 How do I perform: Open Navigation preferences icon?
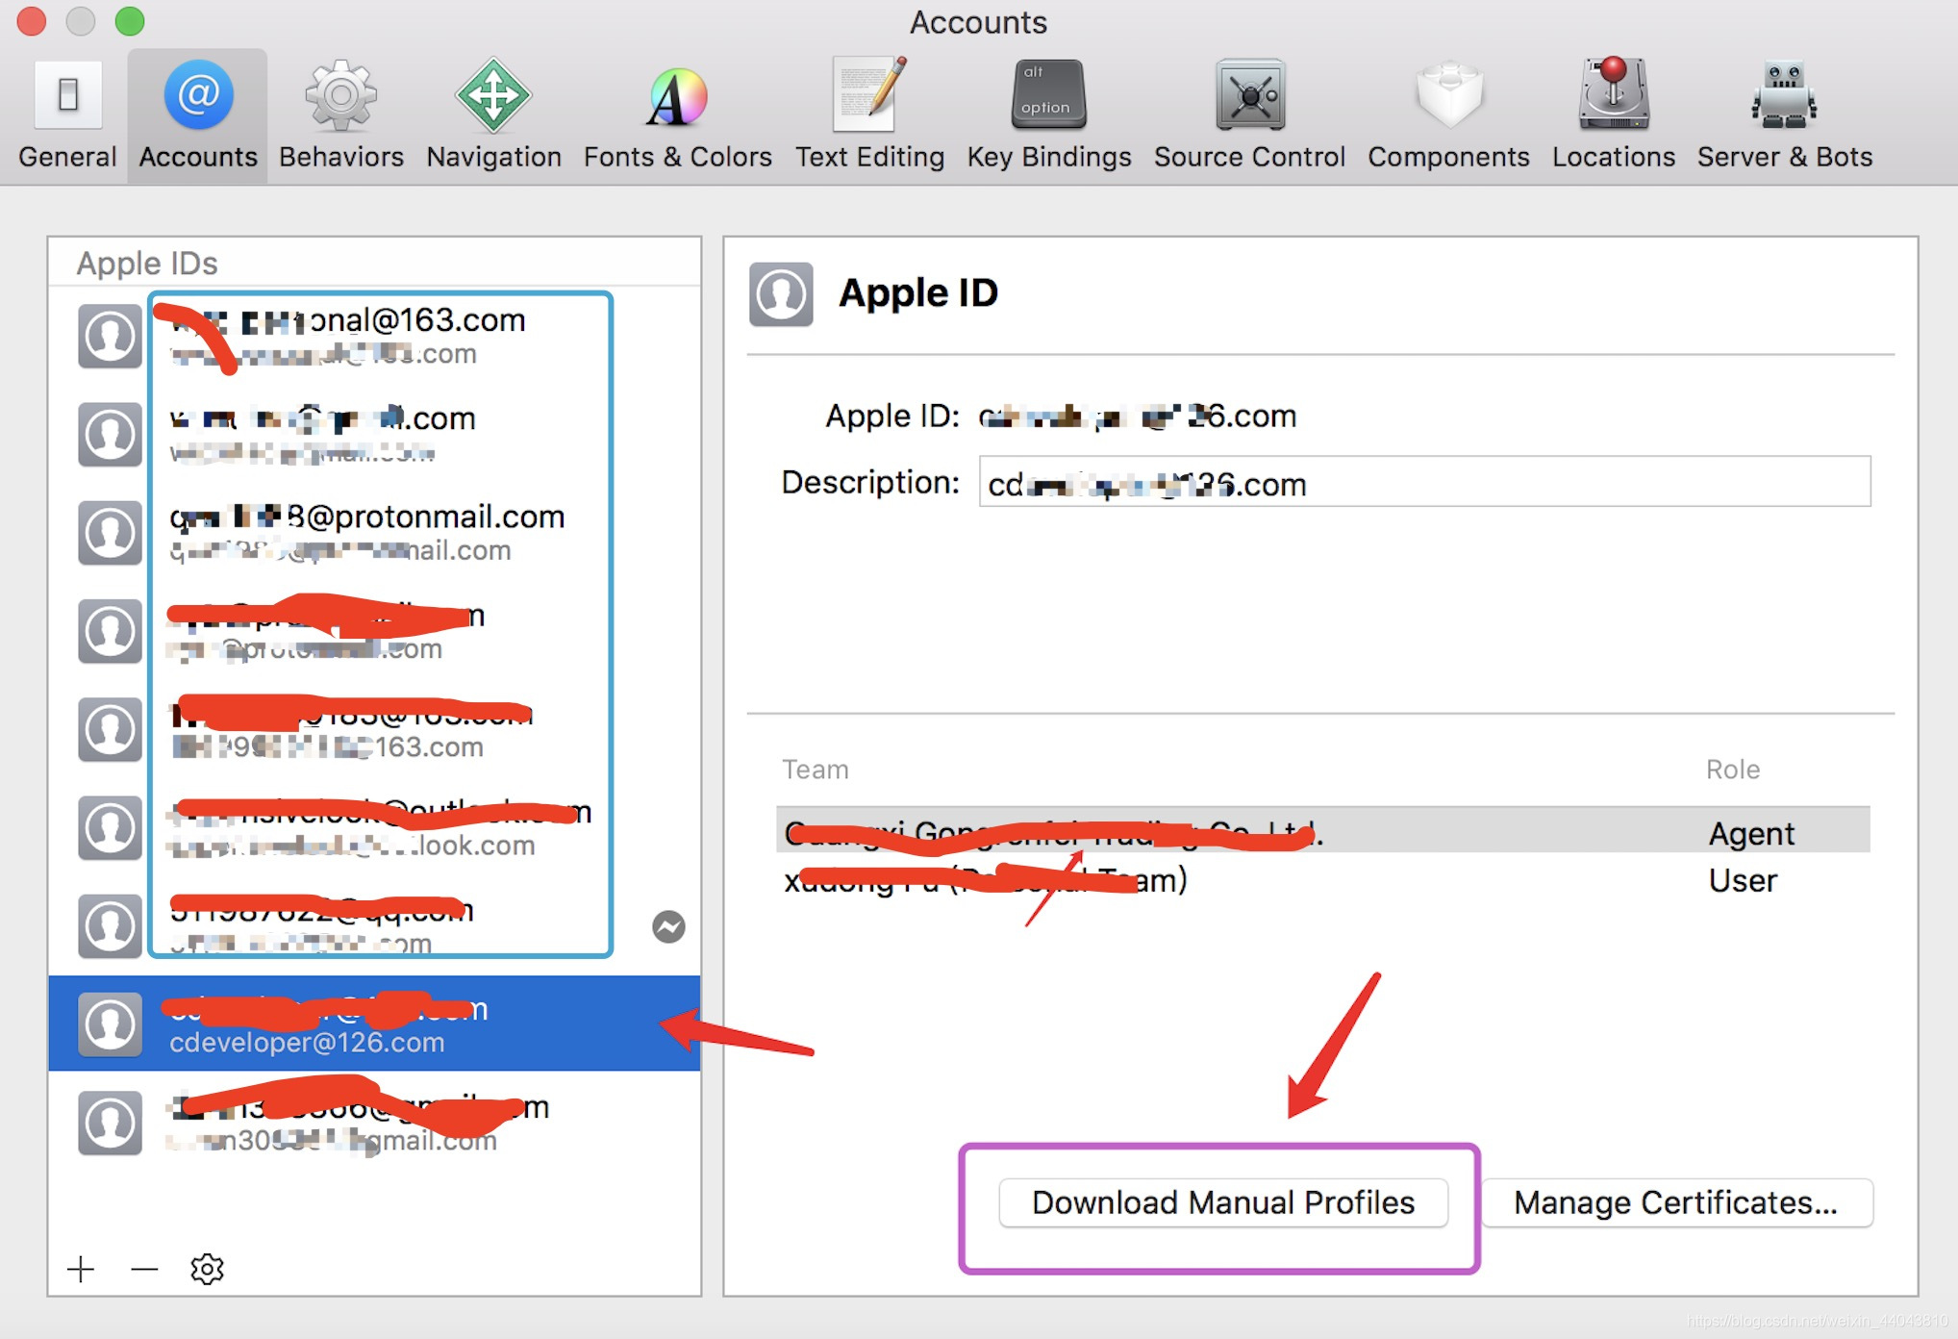pyautogui.click(x=493, y=115)
